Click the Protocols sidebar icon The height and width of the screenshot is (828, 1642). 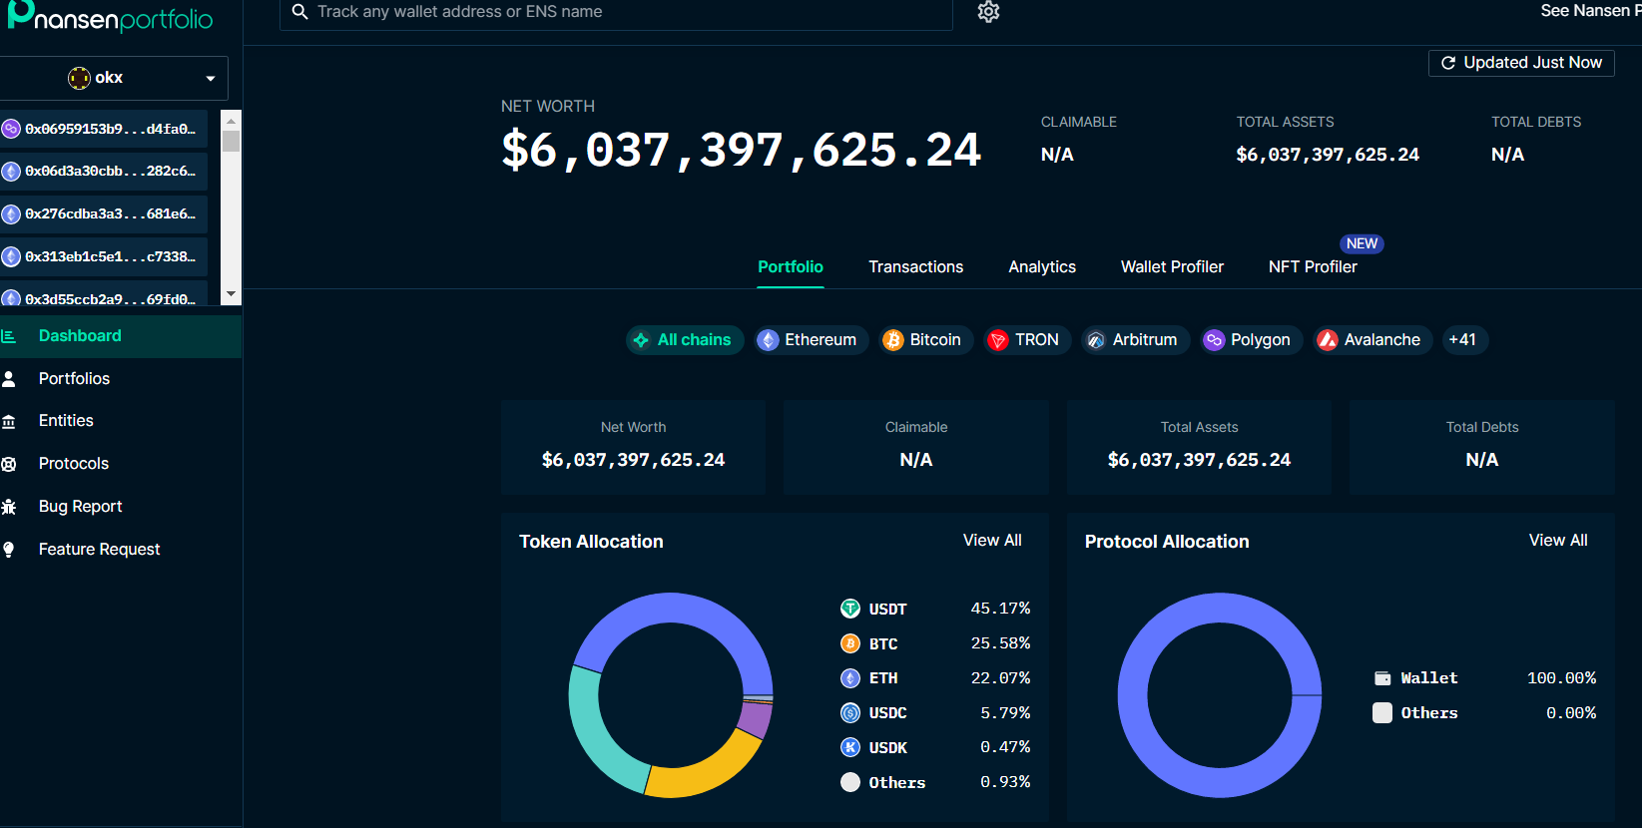click(x=9, y=464)
